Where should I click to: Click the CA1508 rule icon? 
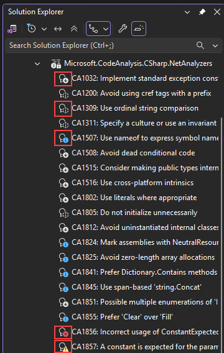coord(63,153)
